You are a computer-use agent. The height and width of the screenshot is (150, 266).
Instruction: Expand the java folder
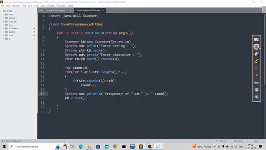[3, 25]
